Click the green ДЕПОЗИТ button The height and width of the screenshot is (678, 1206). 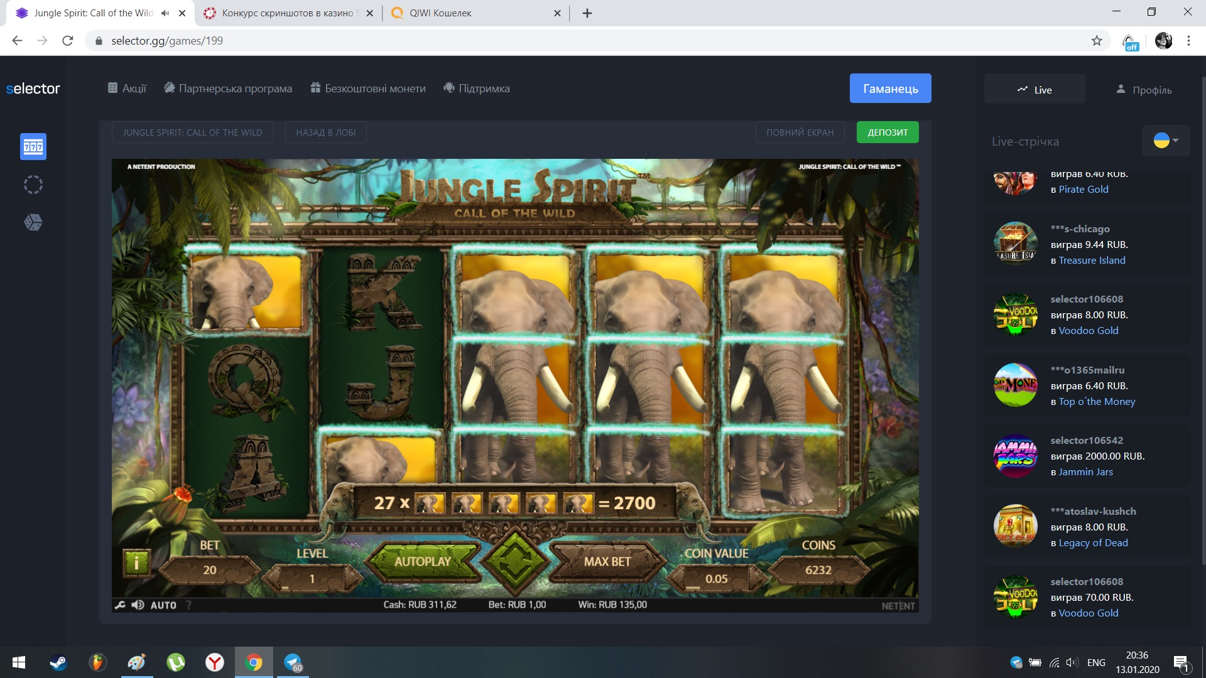pos(887,132)
